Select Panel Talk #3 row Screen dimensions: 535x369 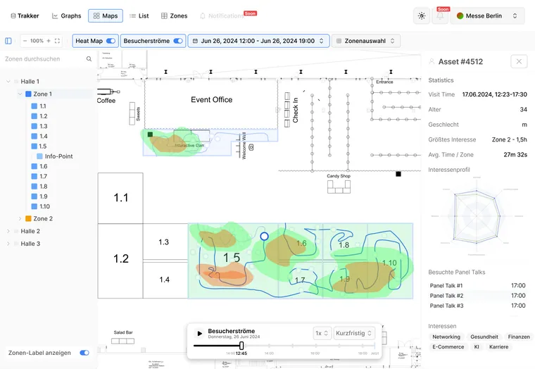tap(477, 306)
